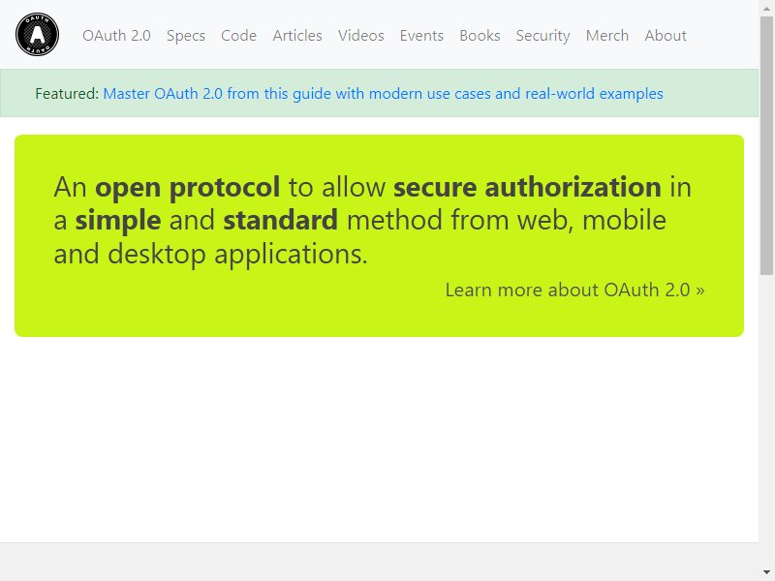The image size is (775, 581).
Task: Open the OAuth 2.0 nav item
Action: pos(116,36)
